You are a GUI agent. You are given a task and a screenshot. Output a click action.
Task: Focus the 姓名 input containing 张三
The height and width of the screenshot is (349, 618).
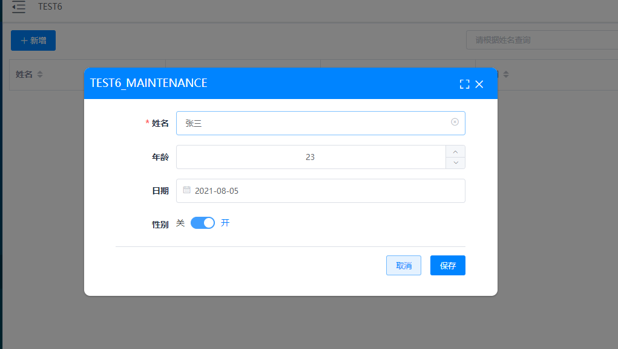[320, 123]
